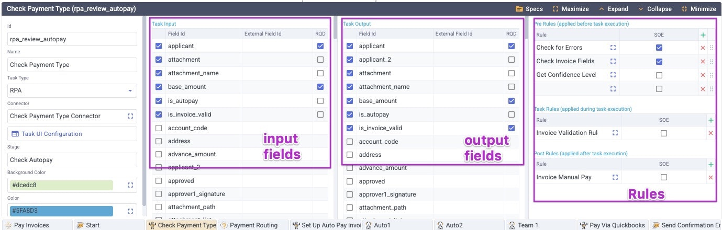Enable SOE for Invoice Validation Rule
This screenshot has height=230, width=722.
pos(663,133)
